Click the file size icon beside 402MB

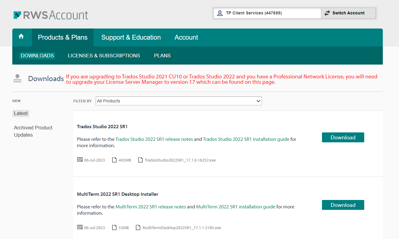[114, 160]
